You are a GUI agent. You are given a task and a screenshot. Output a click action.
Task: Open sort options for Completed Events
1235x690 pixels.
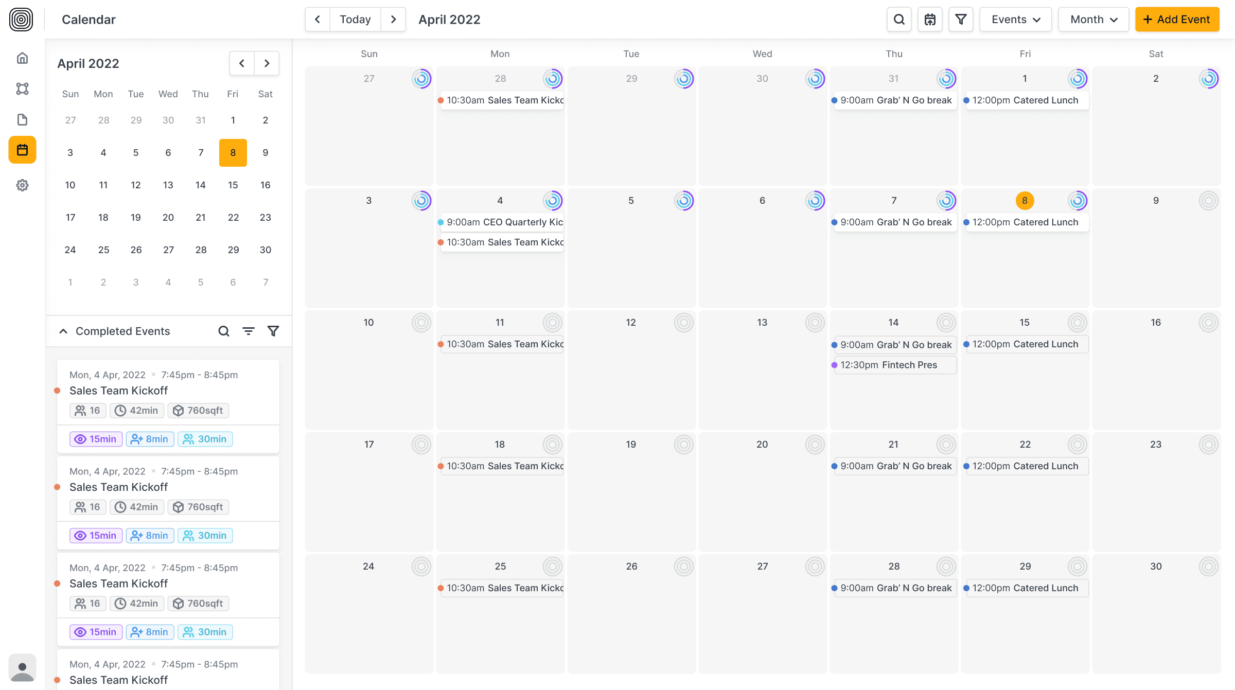tap(249, 331)
